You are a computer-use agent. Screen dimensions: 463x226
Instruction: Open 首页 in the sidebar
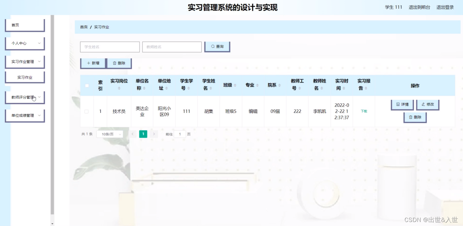point(25,25)
